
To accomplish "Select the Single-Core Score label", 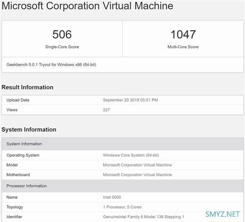I will 62,47.
